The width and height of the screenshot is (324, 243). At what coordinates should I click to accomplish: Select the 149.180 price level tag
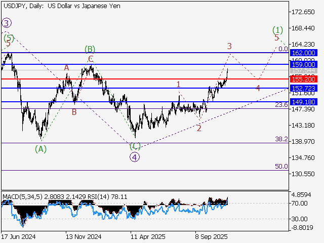pyautogui.click(x=303, y=102)
